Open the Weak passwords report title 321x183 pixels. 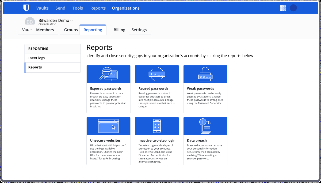pyautogui.click(x=200, y=88)
